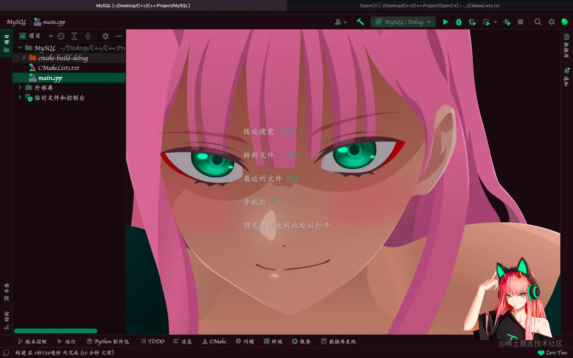Viewport: 573px width, 358px height.
Task: Open the Code With Me user dropdown
Action: coord(340,22)
